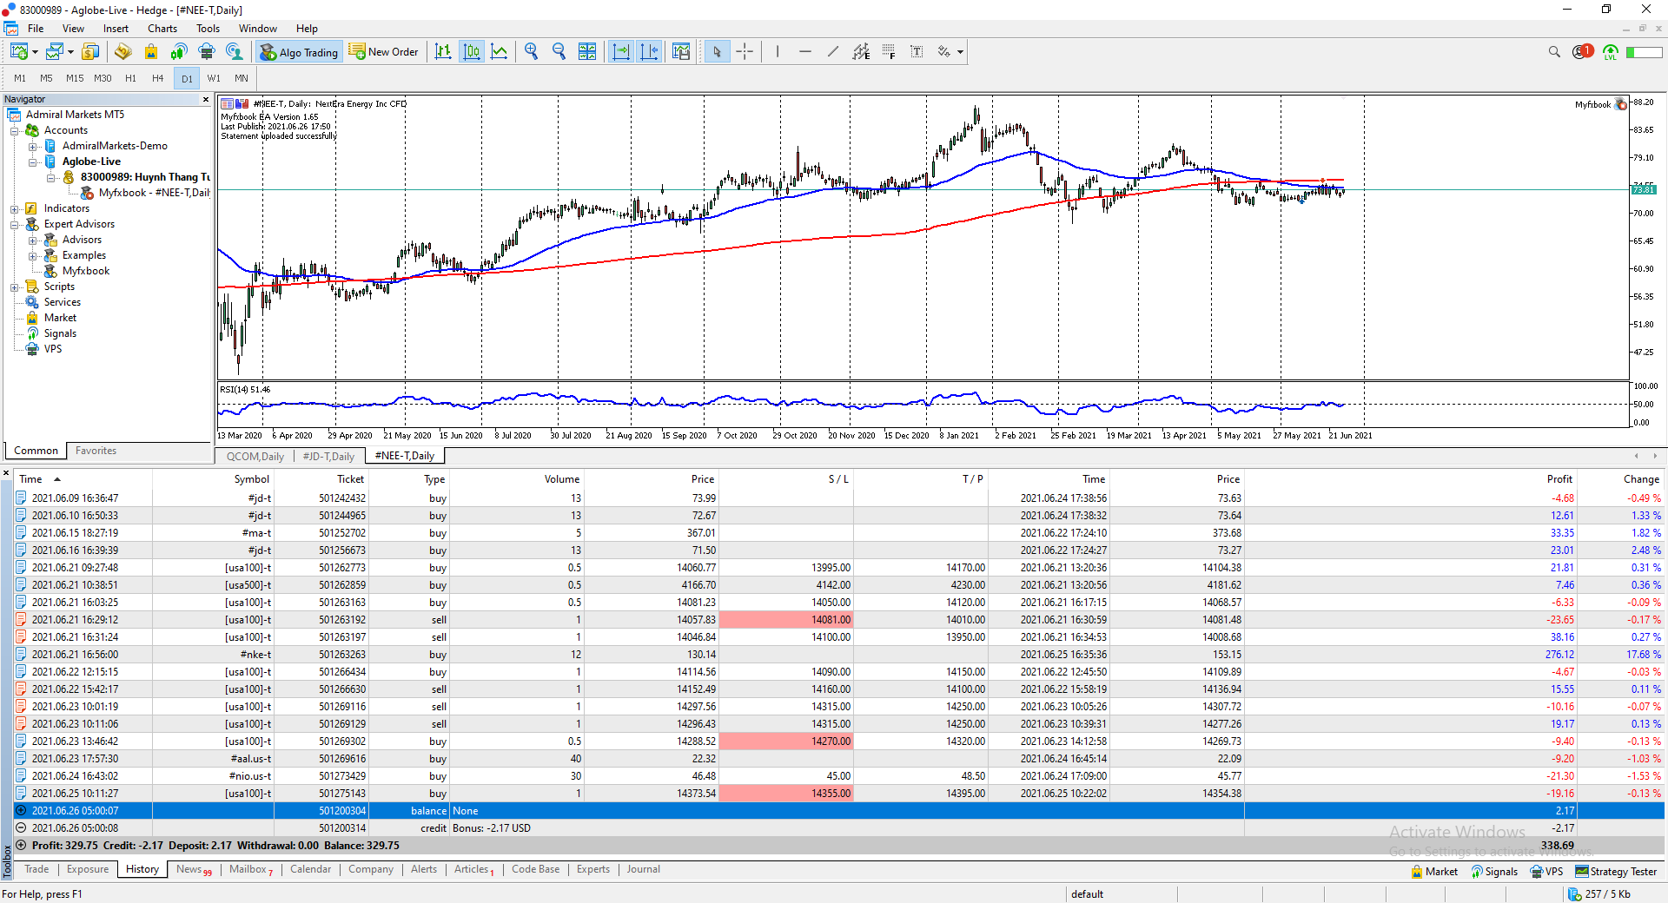Toggle the Algo Trading button
This screenshot has width=1668, height=903.
pos(300,52)
